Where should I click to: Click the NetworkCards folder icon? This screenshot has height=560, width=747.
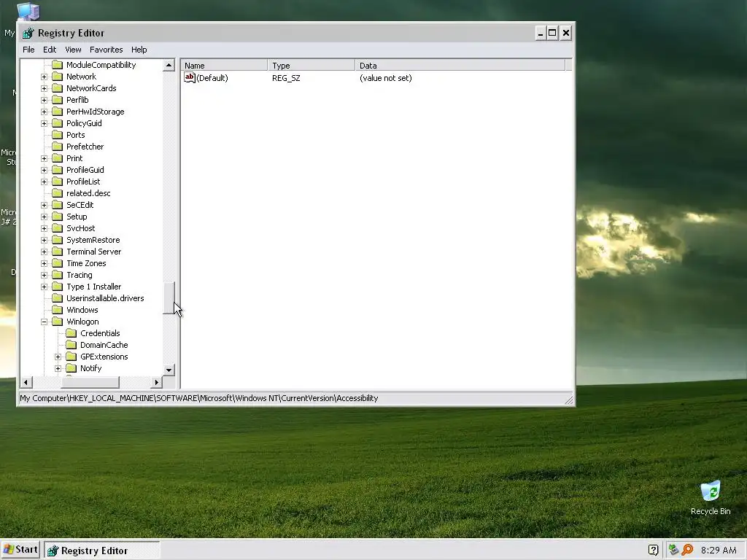[x=57, y=88]
